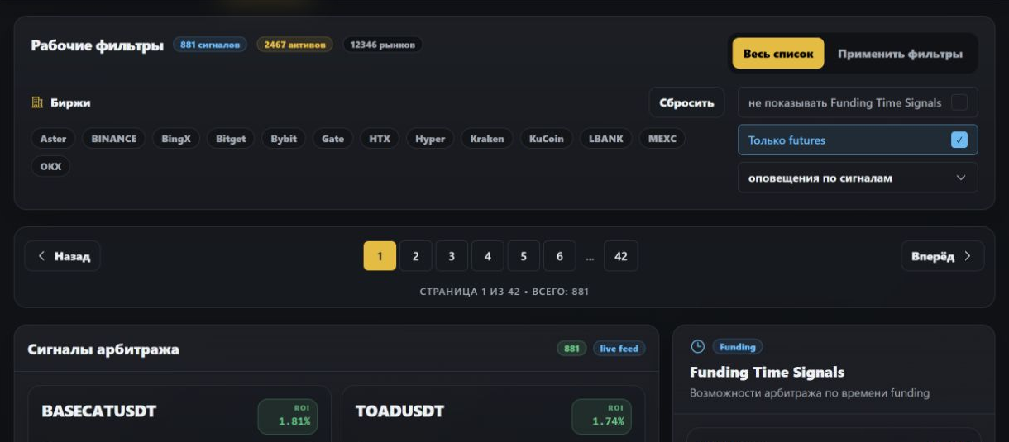Uncheck the 'Только futures' checkbox

[959, 140]
